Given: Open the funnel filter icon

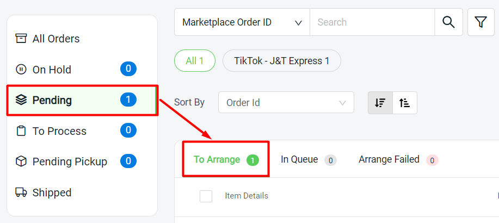Looking at the screenshot, I should (481, 22).
